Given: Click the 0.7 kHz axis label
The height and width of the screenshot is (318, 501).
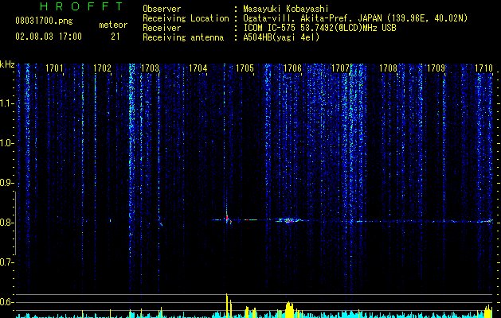Looking at the screenshot, I should [6, 262].
